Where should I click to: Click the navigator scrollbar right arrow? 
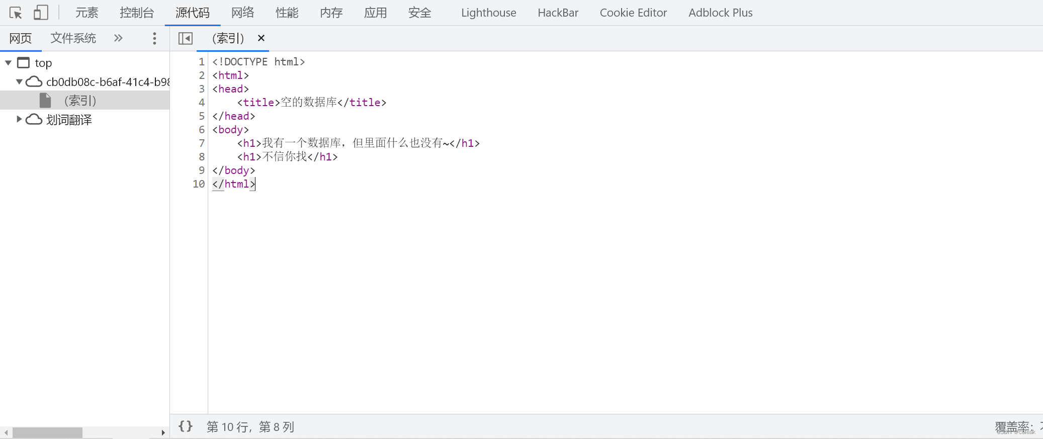tap(163, 432)
